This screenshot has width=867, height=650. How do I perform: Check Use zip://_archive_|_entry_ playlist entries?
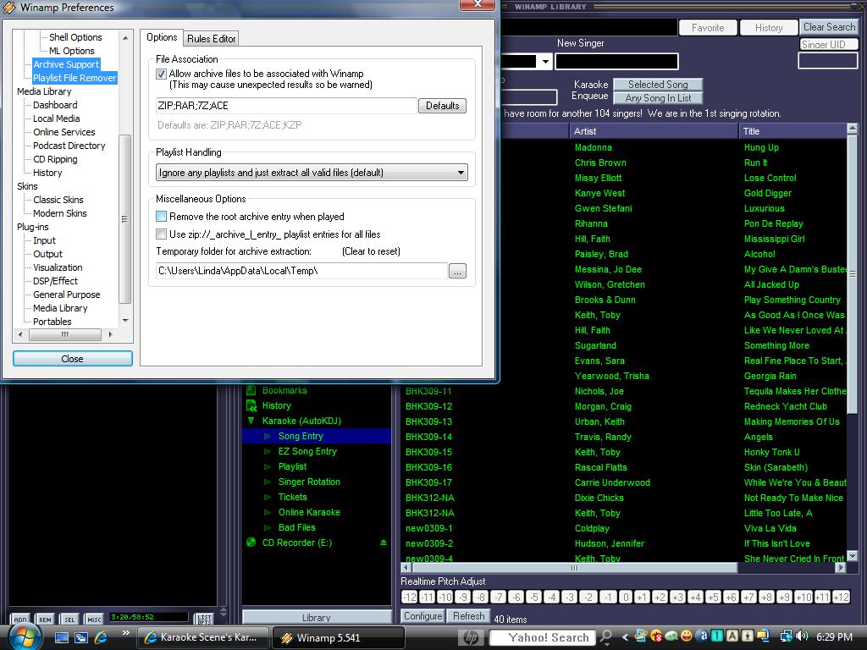point(161,234)
